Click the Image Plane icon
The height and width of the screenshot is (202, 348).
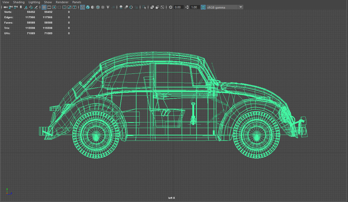point(26,7)
